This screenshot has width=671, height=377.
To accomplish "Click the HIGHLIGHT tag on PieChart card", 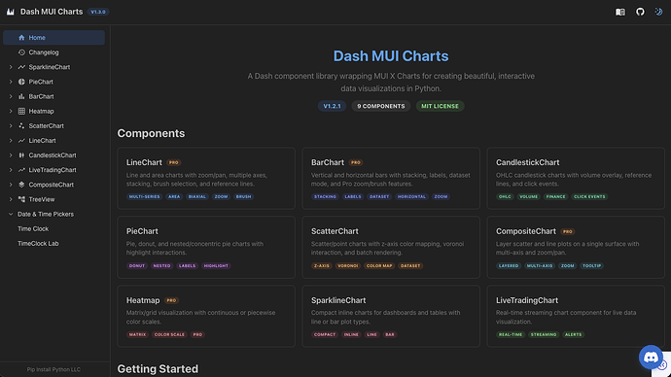I will point(216,266).
